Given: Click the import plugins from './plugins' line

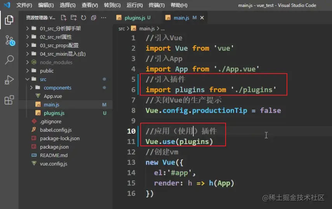Looking at the screenshot, I should tap(211, 90).
